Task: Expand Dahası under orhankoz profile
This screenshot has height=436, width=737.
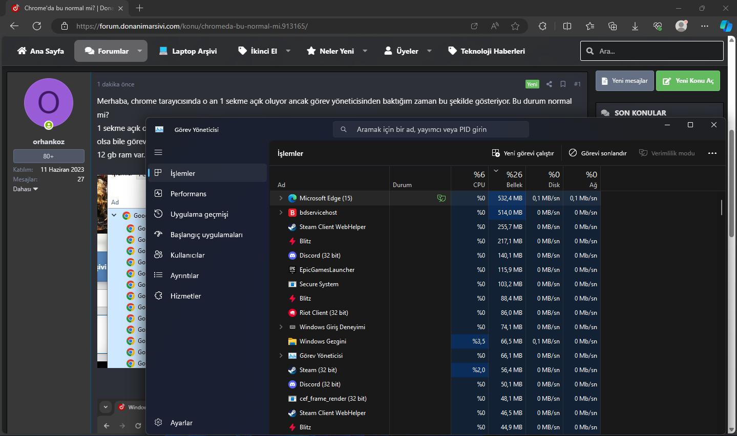Action: pos(26,189)
